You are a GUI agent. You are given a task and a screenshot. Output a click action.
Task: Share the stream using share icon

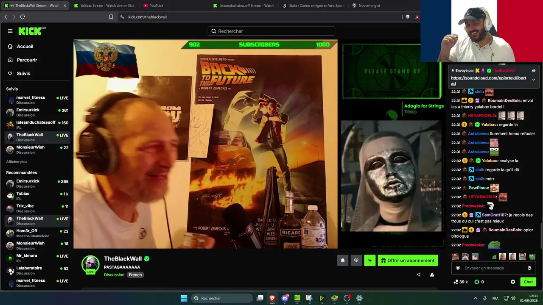(419, 274)
